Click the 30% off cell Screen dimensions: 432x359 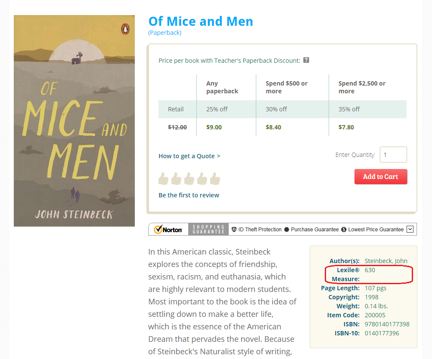point(276,109)
